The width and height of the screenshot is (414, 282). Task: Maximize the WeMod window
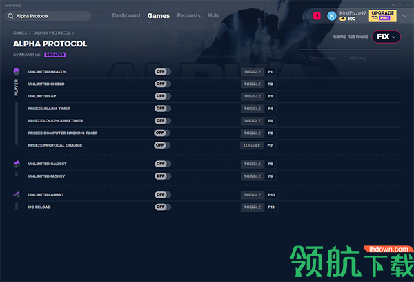[400, 4]
